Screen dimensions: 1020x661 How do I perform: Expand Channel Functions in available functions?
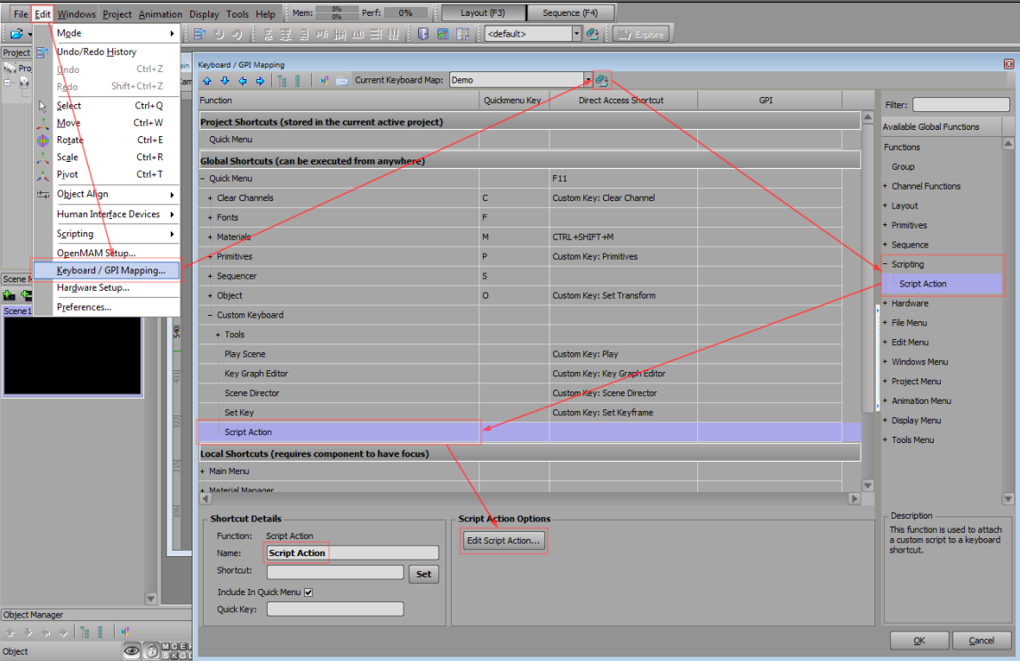[885, 186]
